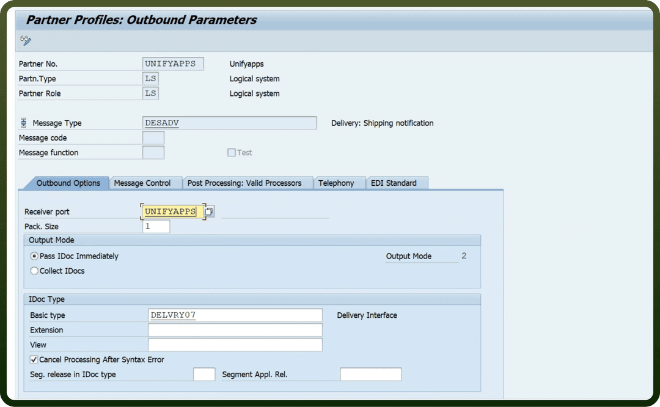
Task: Click the Pack. Size field
Action: coord(156,227)
